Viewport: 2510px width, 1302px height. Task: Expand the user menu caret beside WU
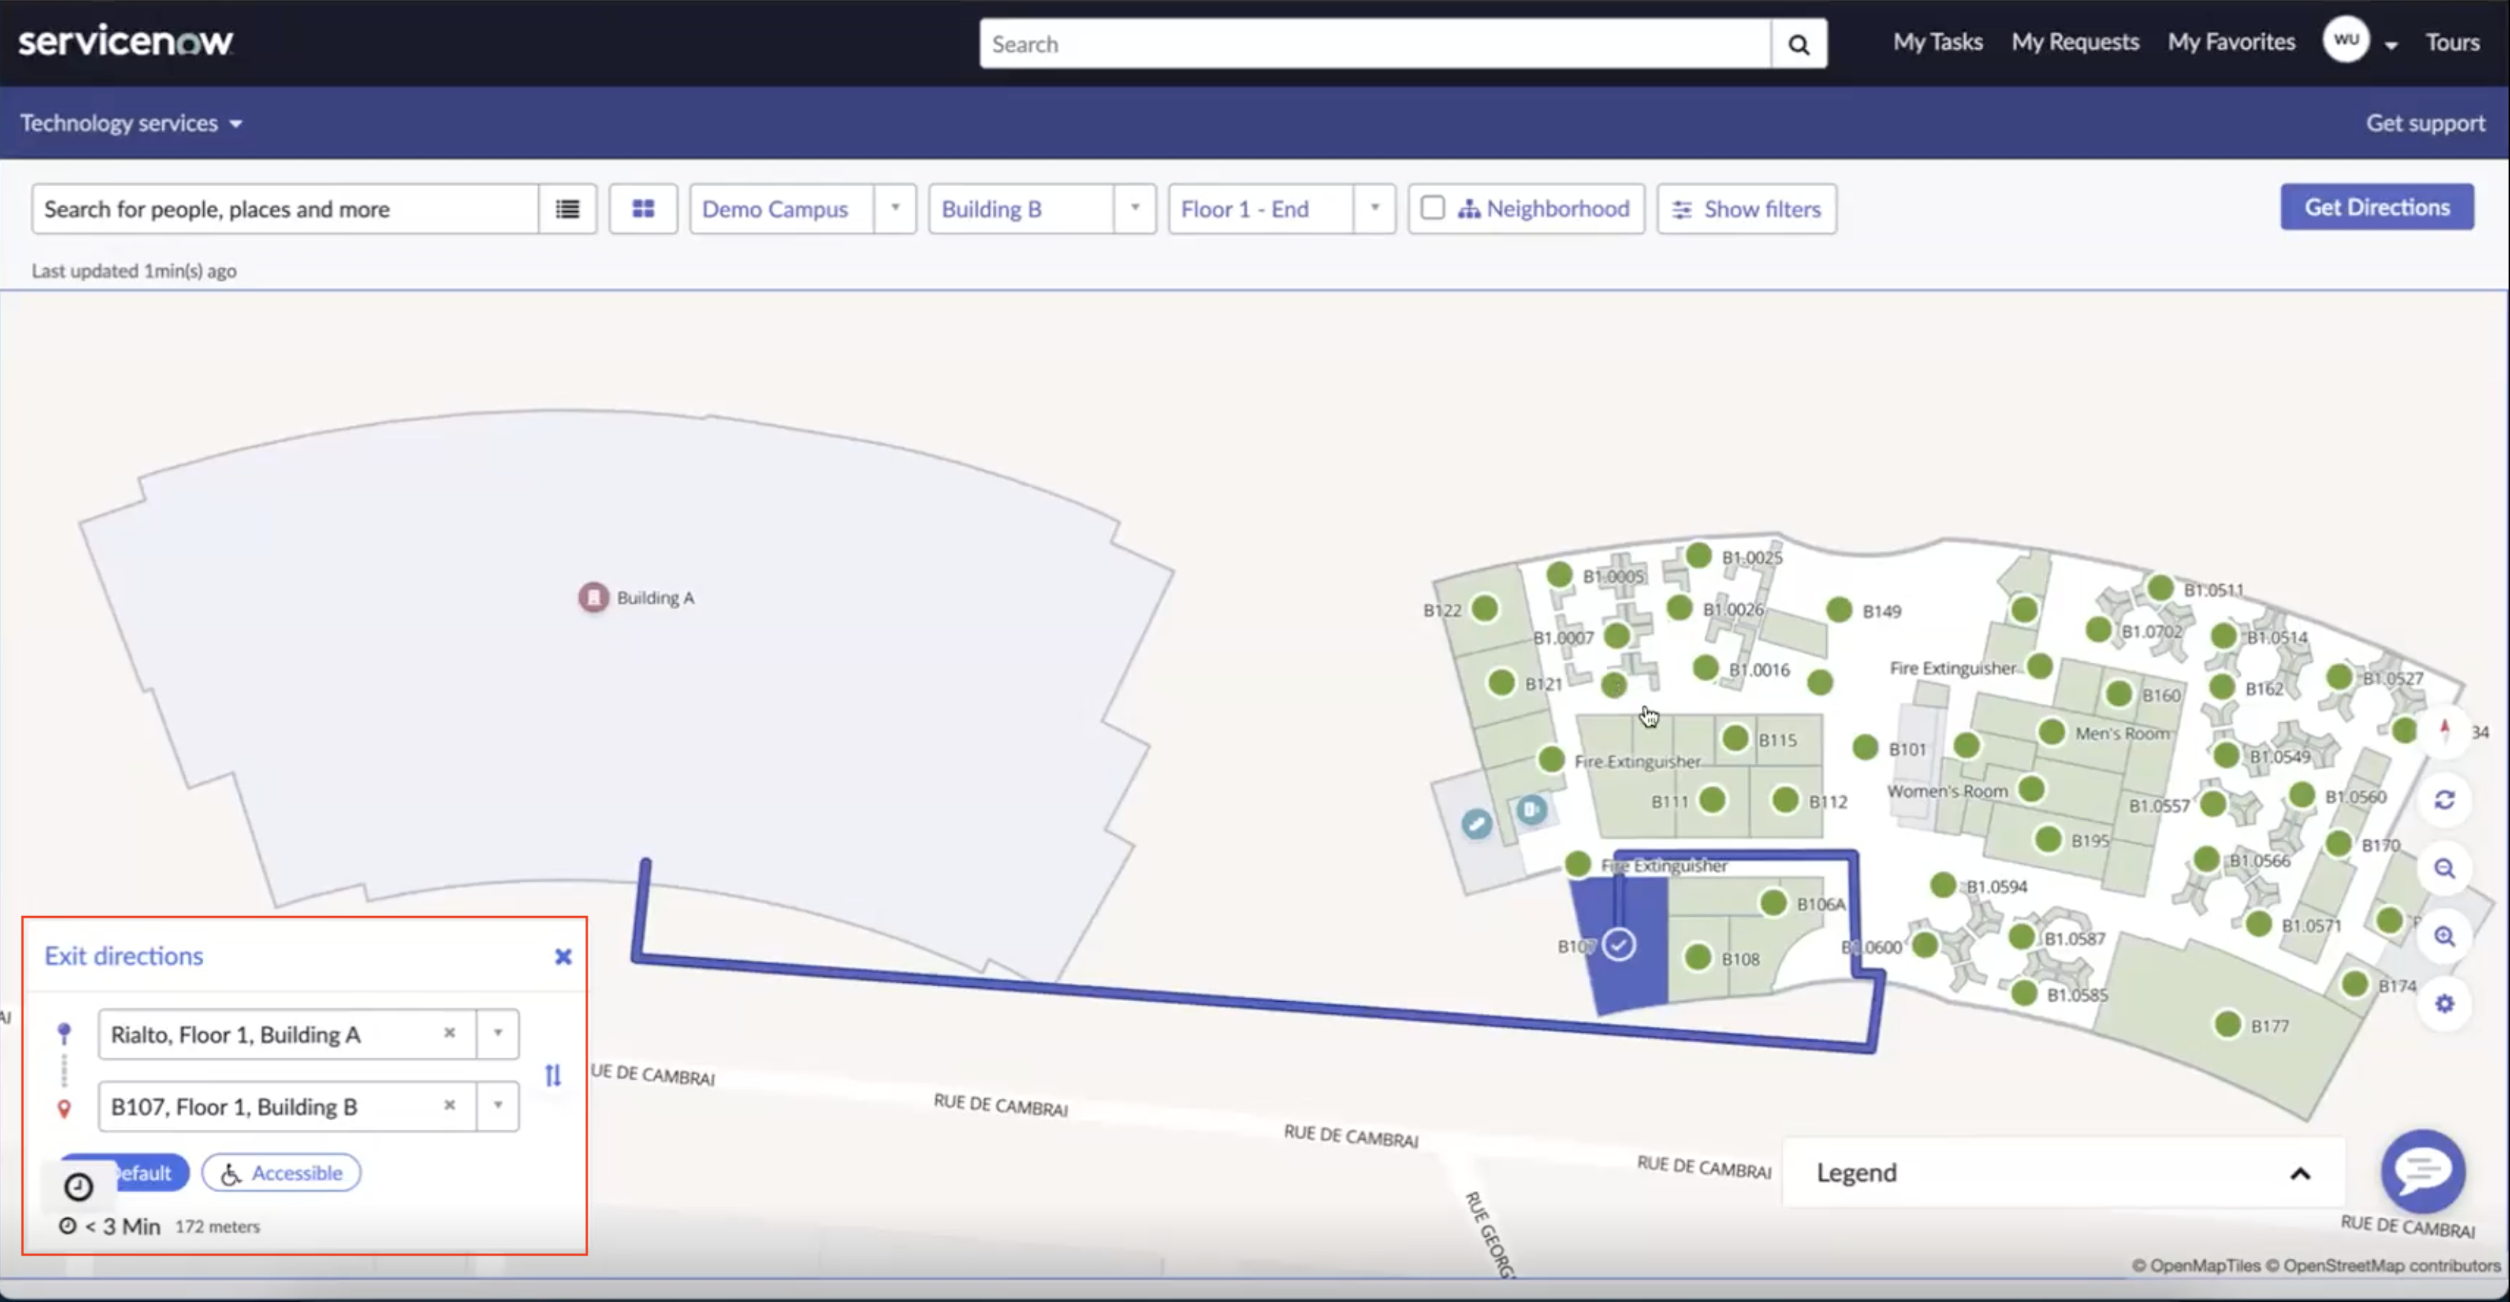coord(2391,45)
